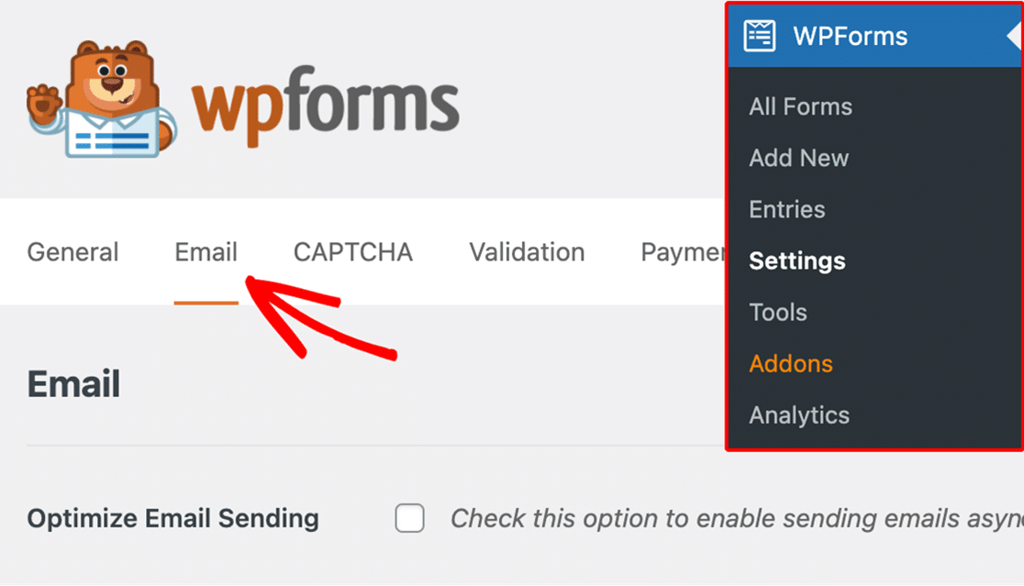Open the Settings menu item
The image size is (1024, 586).
pos(796,260)
